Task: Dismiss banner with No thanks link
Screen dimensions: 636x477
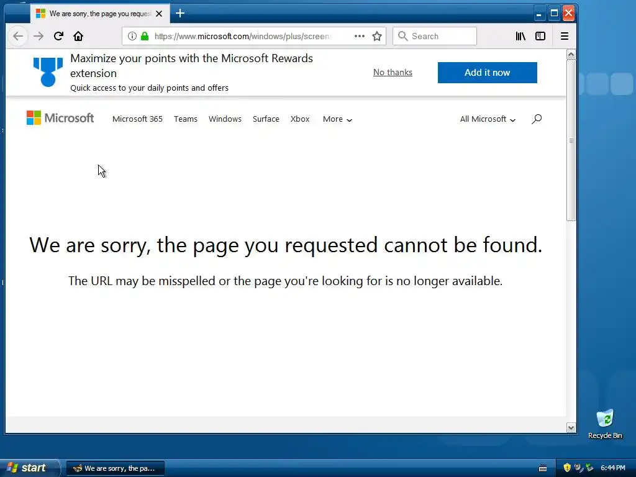Action: tap(393, 72)
